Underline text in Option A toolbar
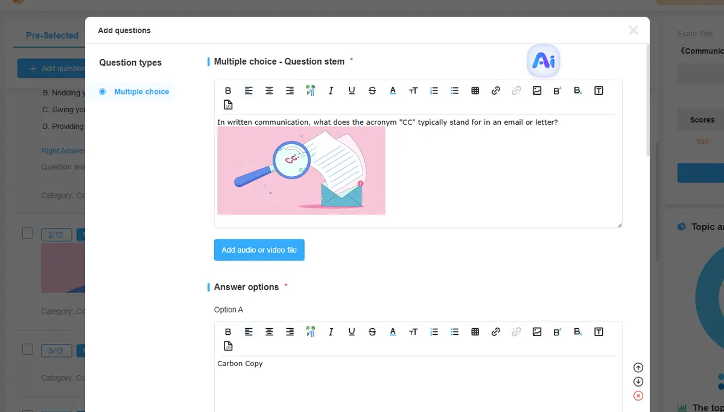Image resolution: width=724 pixels, height=412 pixels. 351,332
